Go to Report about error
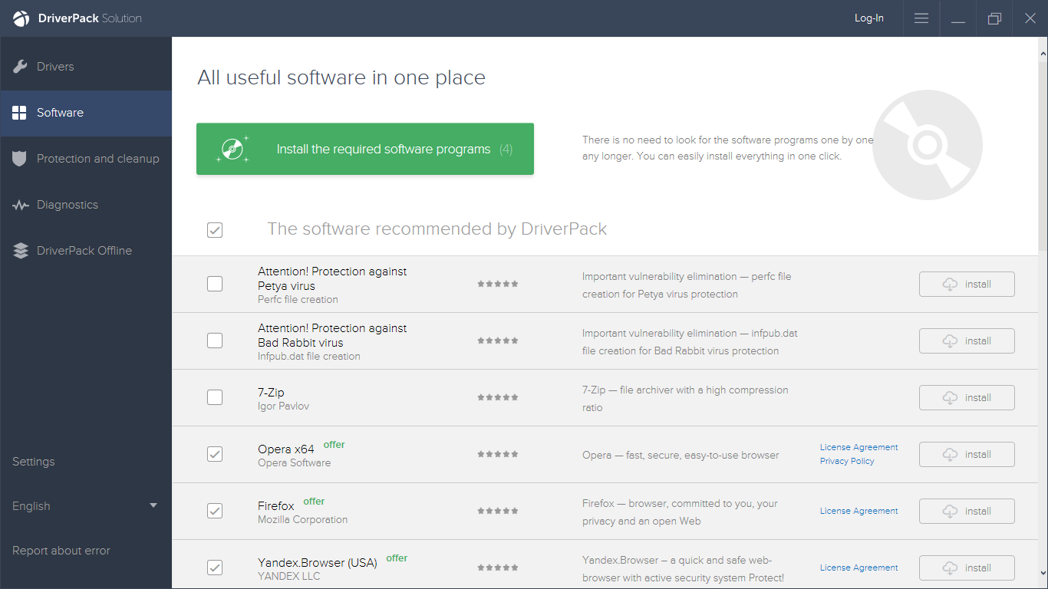Viewport: 1048px width, 589px height. (61, 551)
